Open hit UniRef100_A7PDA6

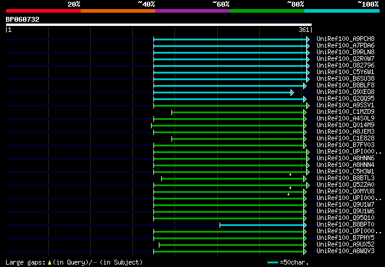point(345,45)
